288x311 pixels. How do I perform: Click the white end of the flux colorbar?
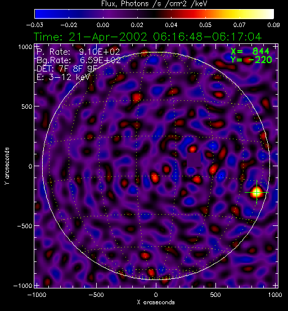point(267,14)
